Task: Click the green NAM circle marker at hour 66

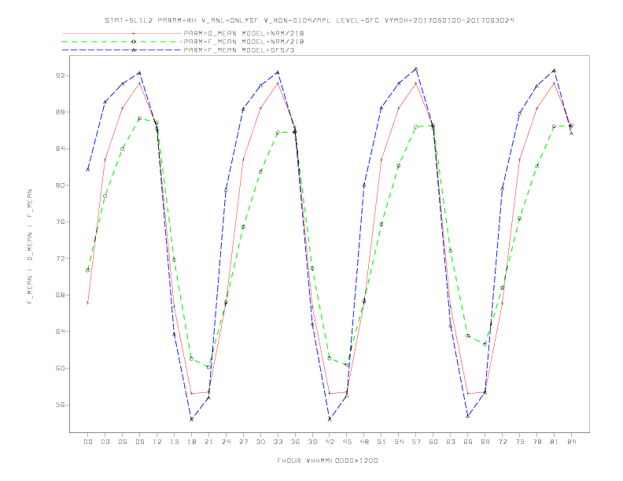Action: tap(468, 336)
